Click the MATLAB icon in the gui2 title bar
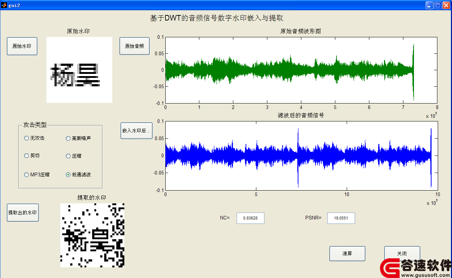Image resolution: width=452 pixels, height=278 pixels. [x=4, y=5]
